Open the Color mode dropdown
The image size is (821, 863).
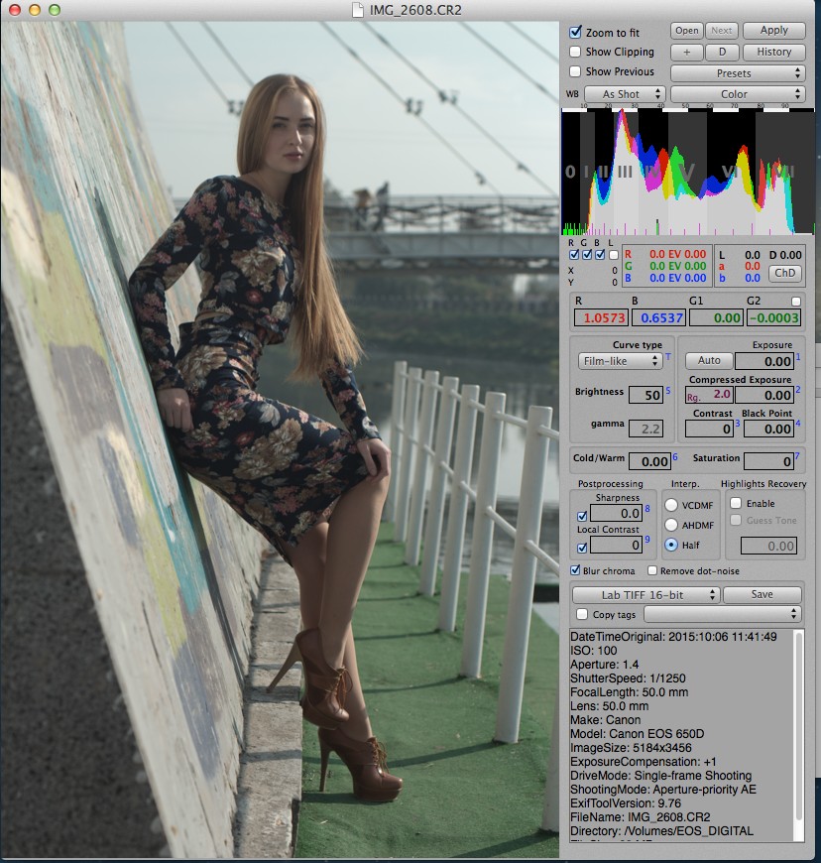coord(738,94)
